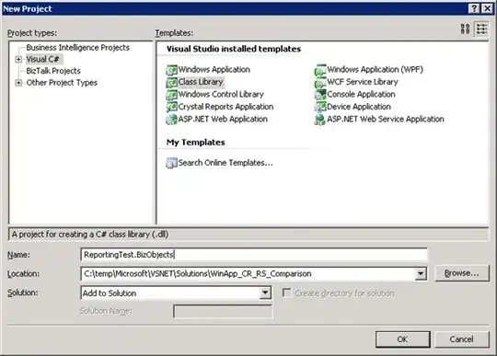
Task: Click the Device Application label
Action: coord(359,107)
